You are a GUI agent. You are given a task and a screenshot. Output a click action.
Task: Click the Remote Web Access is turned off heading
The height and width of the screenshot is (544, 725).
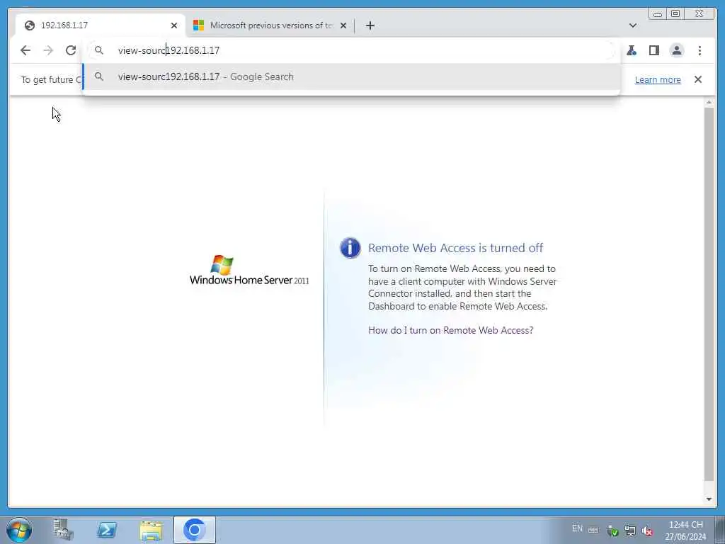coord(455,248)
